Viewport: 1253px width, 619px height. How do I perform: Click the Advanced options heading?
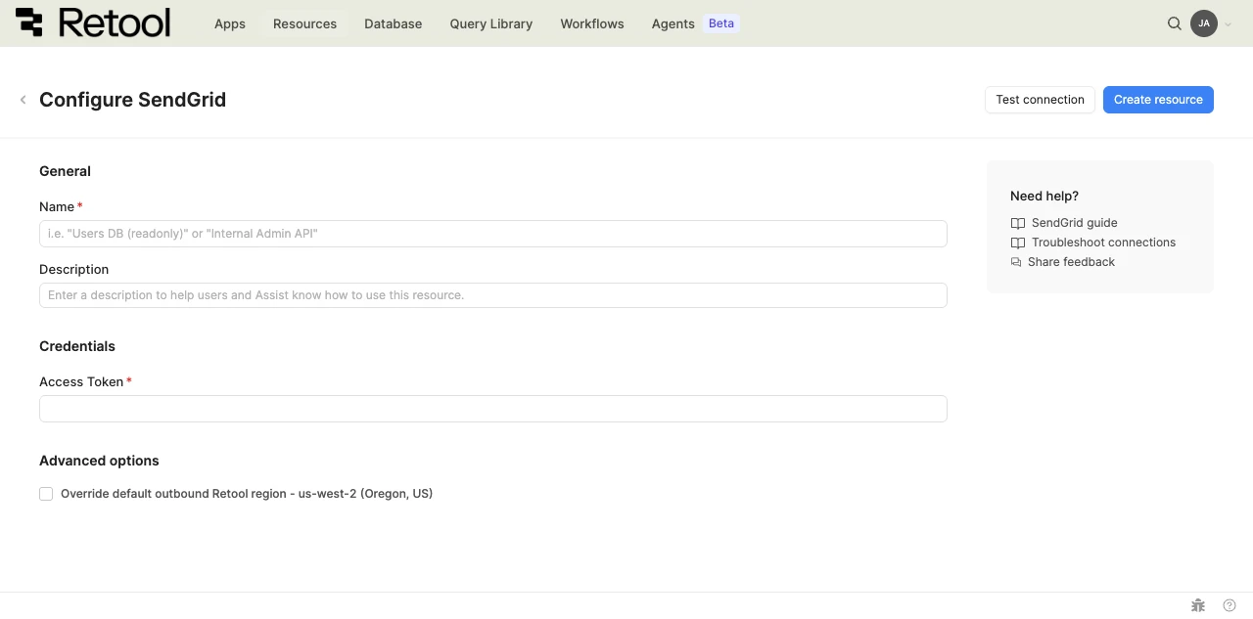(99, 461)
